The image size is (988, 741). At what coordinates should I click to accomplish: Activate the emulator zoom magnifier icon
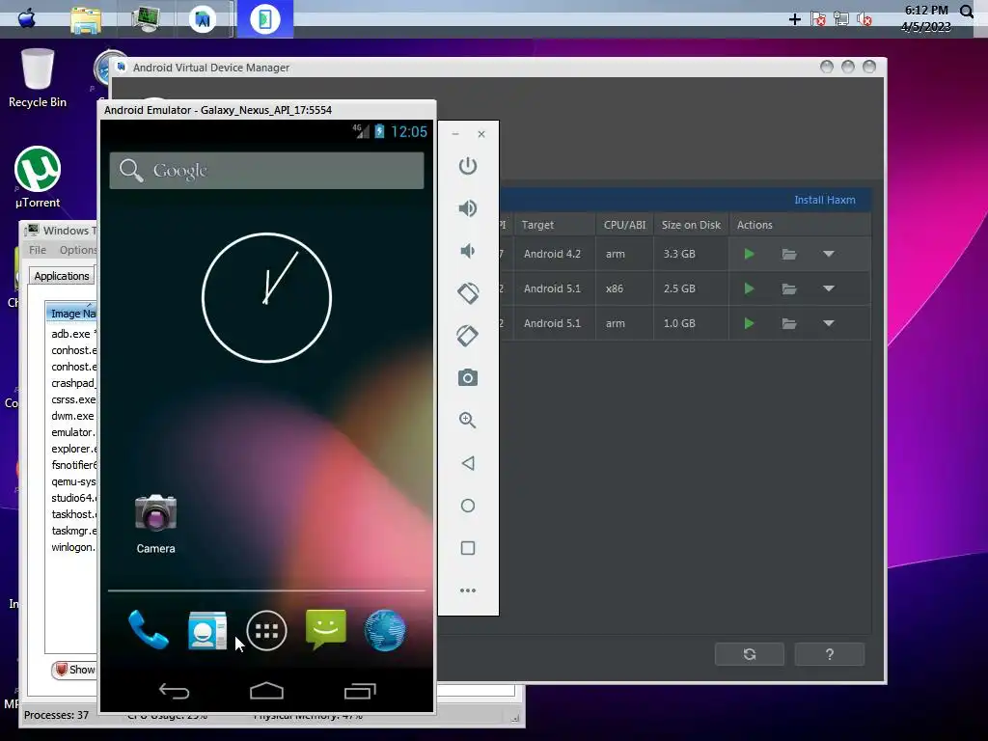[x=468, y=421]
